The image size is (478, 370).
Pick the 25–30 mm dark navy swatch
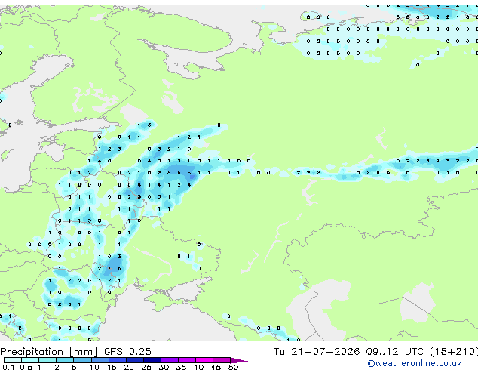click(x=152, y=360)
